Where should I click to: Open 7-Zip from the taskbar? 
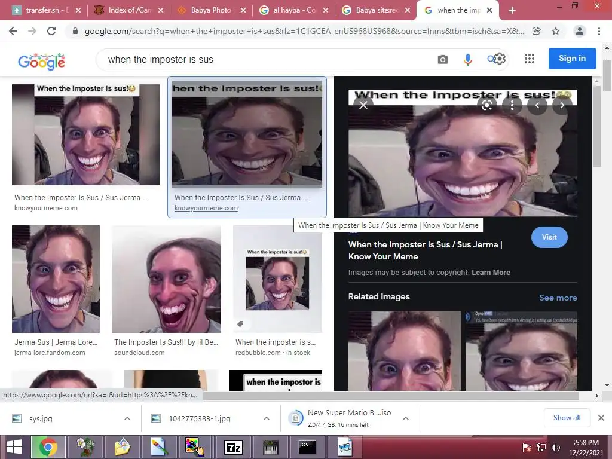point(234,447)
